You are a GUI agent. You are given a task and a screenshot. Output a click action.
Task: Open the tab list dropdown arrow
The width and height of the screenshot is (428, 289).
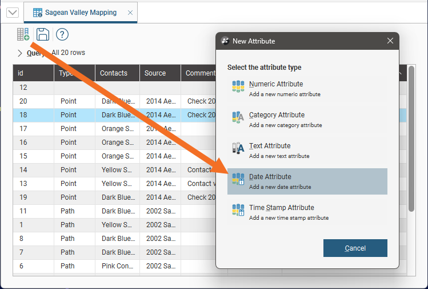[x=12, y=13]
